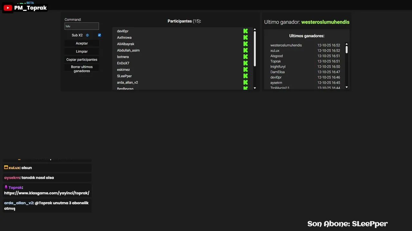The width and height of the screenshot is (412, 231).
Task: Click the Kick icon beside eskimez
Action: pyautogui.click(x=246, y=70)
